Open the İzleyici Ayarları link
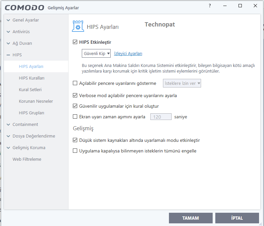Viewport: 264px width, 226px height. (128, 54)
